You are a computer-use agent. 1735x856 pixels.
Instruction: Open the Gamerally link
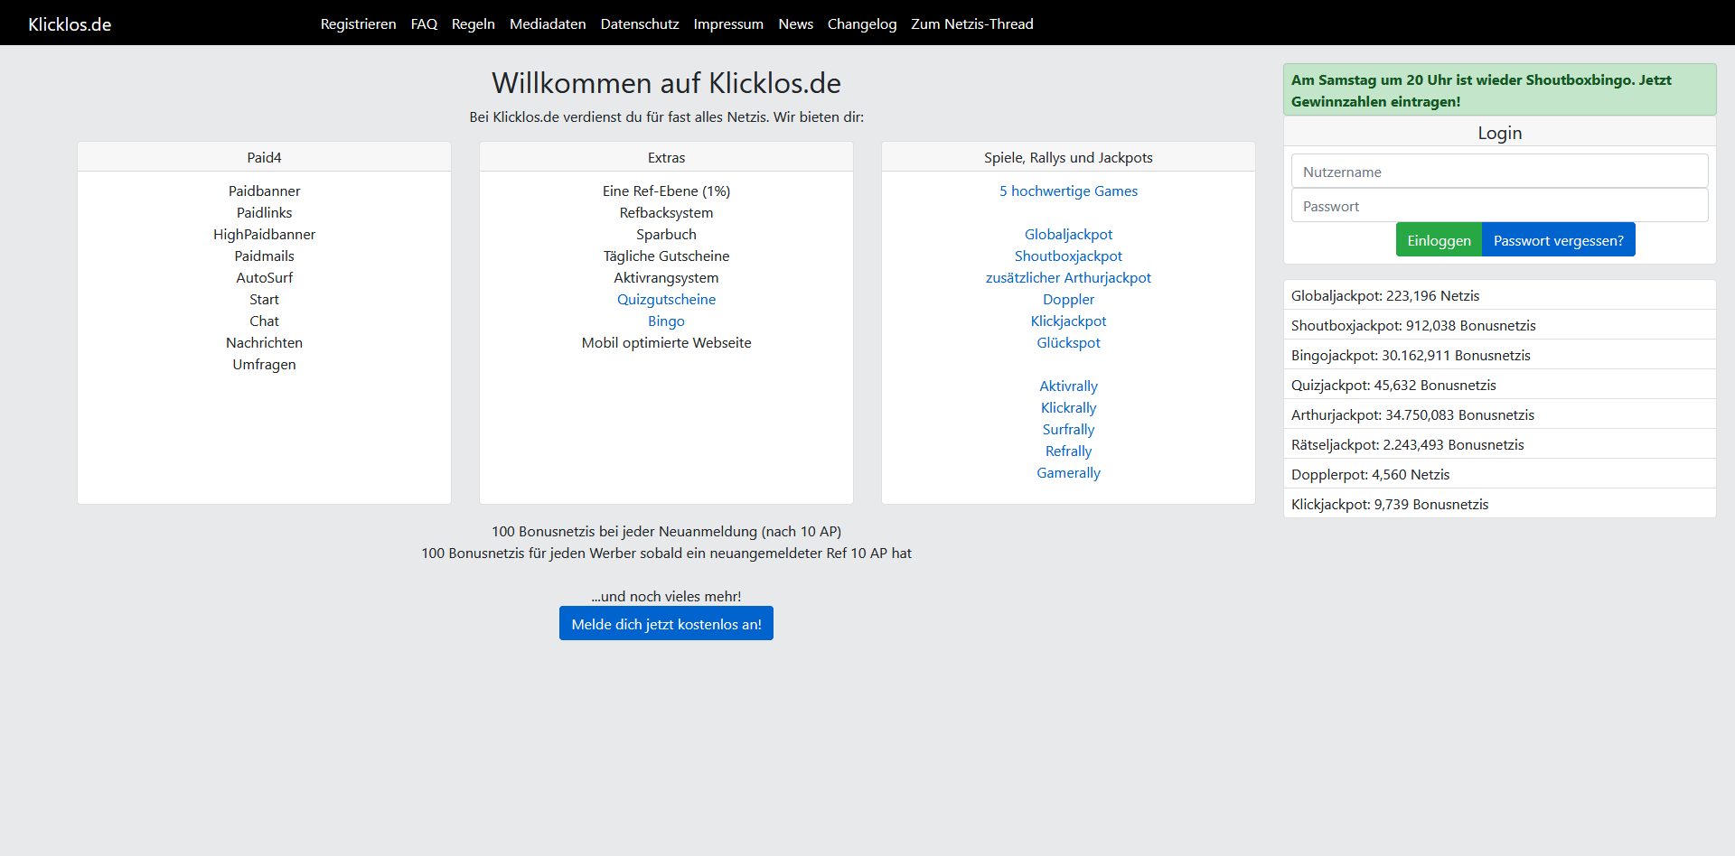(1068, 472)
